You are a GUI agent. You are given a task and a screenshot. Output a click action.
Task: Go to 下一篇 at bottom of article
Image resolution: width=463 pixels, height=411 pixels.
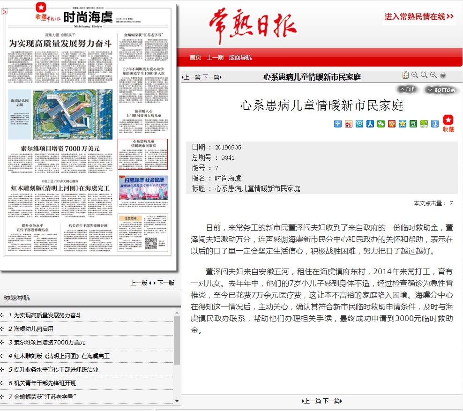(332, 401)
